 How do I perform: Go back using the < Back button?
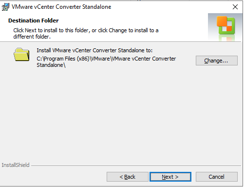click(128, 177)
